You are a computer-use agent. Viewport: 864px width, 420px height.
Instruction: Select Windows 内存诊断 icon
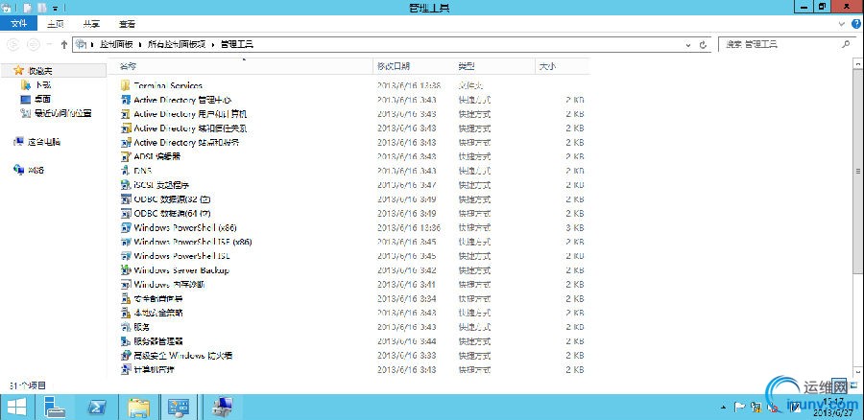(x=125, y=284)
